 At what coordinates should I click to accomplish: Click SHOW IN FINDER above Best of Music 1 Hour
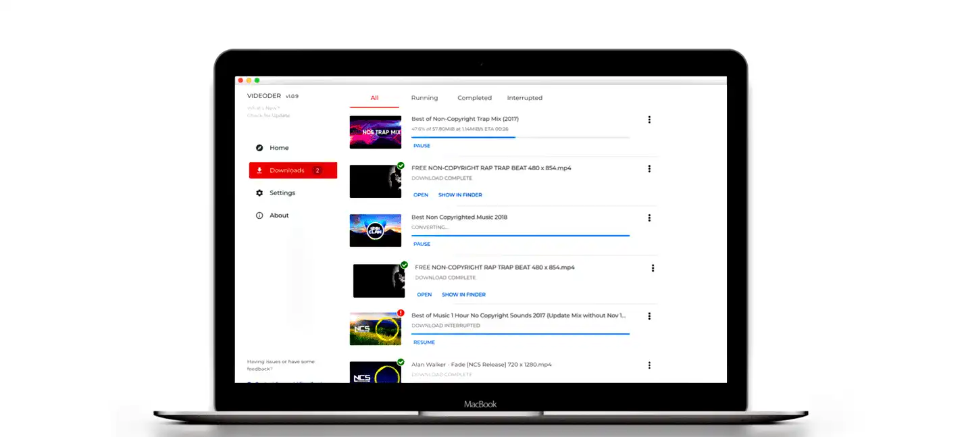click(463, 295)
